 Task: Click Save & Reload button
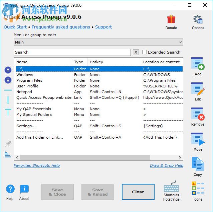[98, 192]
